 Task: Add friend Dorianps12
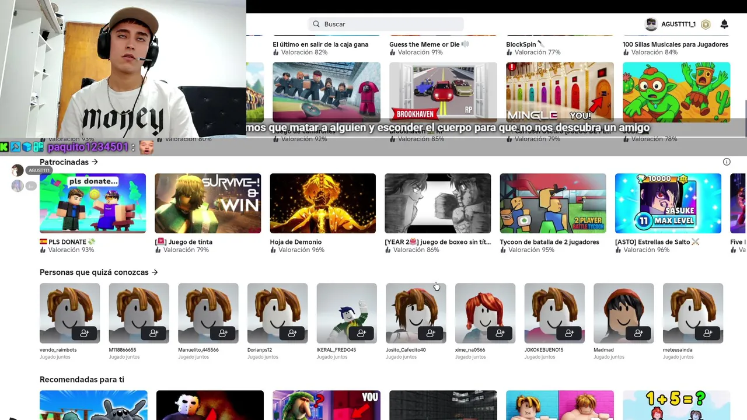click(292, 332)
